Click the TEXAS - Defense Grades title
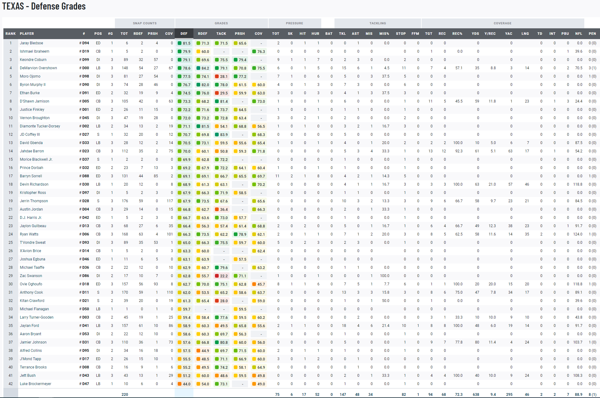The width and height of the screenshot is (600, 398). point(44,6)
